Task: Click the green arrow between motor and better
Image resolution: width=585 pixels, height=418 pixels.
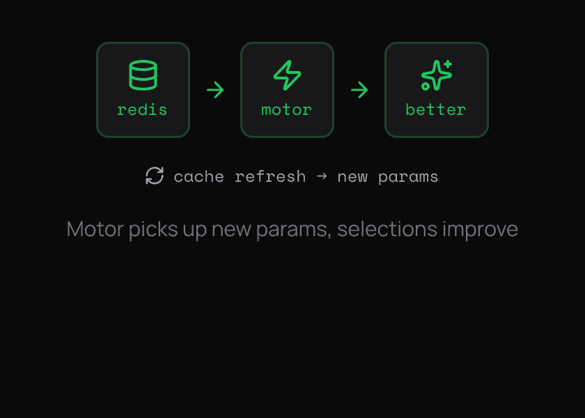Action: [359, 90]
